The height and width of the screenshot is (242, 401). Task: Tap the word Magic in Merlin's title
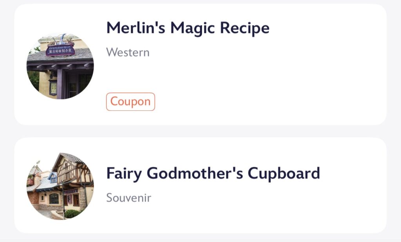(x=192, y=28)
